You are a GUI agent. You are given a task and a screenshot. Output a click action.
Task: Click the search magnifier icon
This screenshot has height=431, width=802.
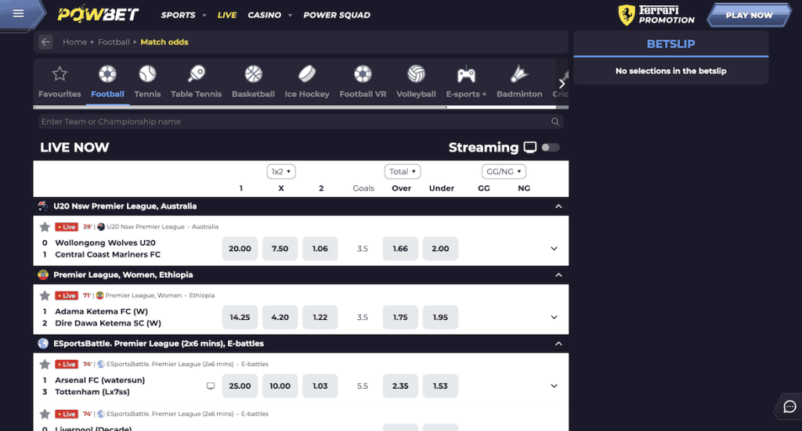point(555,121)
